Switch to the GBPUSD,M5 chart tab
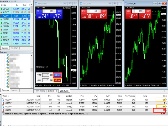 40,91
